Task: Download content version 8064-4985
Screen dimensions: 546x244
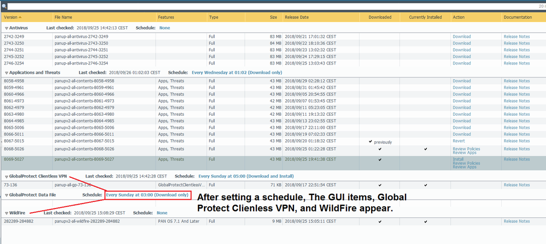Action: (462, 121)
